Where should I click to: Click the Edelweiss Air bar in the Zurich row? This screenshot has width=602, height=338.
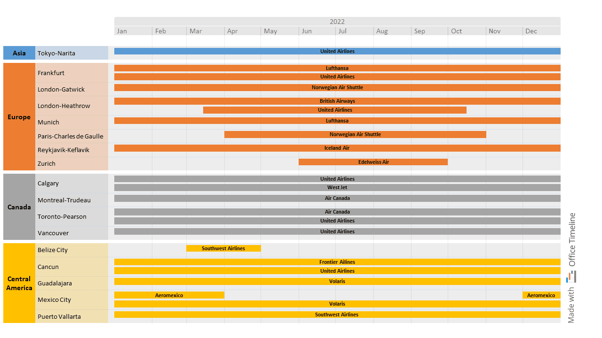click(373, 162)
